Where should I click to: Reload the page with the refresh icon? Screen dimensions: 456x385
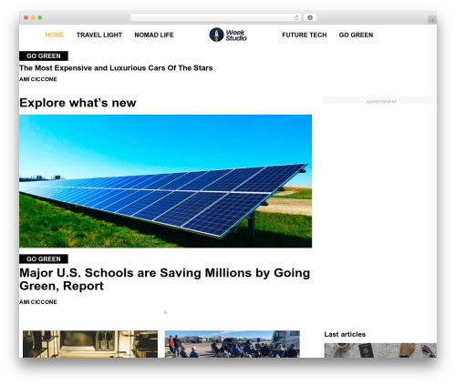[296, 18]
